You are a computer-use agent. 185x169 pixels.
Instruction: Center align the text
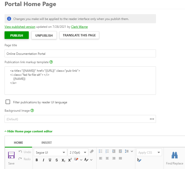point(107,158)
